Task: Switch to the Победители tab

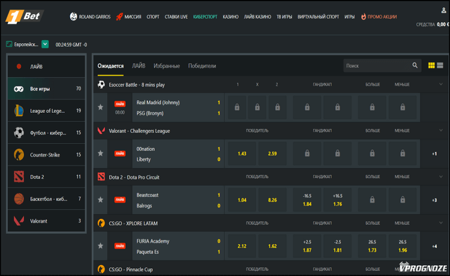Action: (x=202, y=66)
